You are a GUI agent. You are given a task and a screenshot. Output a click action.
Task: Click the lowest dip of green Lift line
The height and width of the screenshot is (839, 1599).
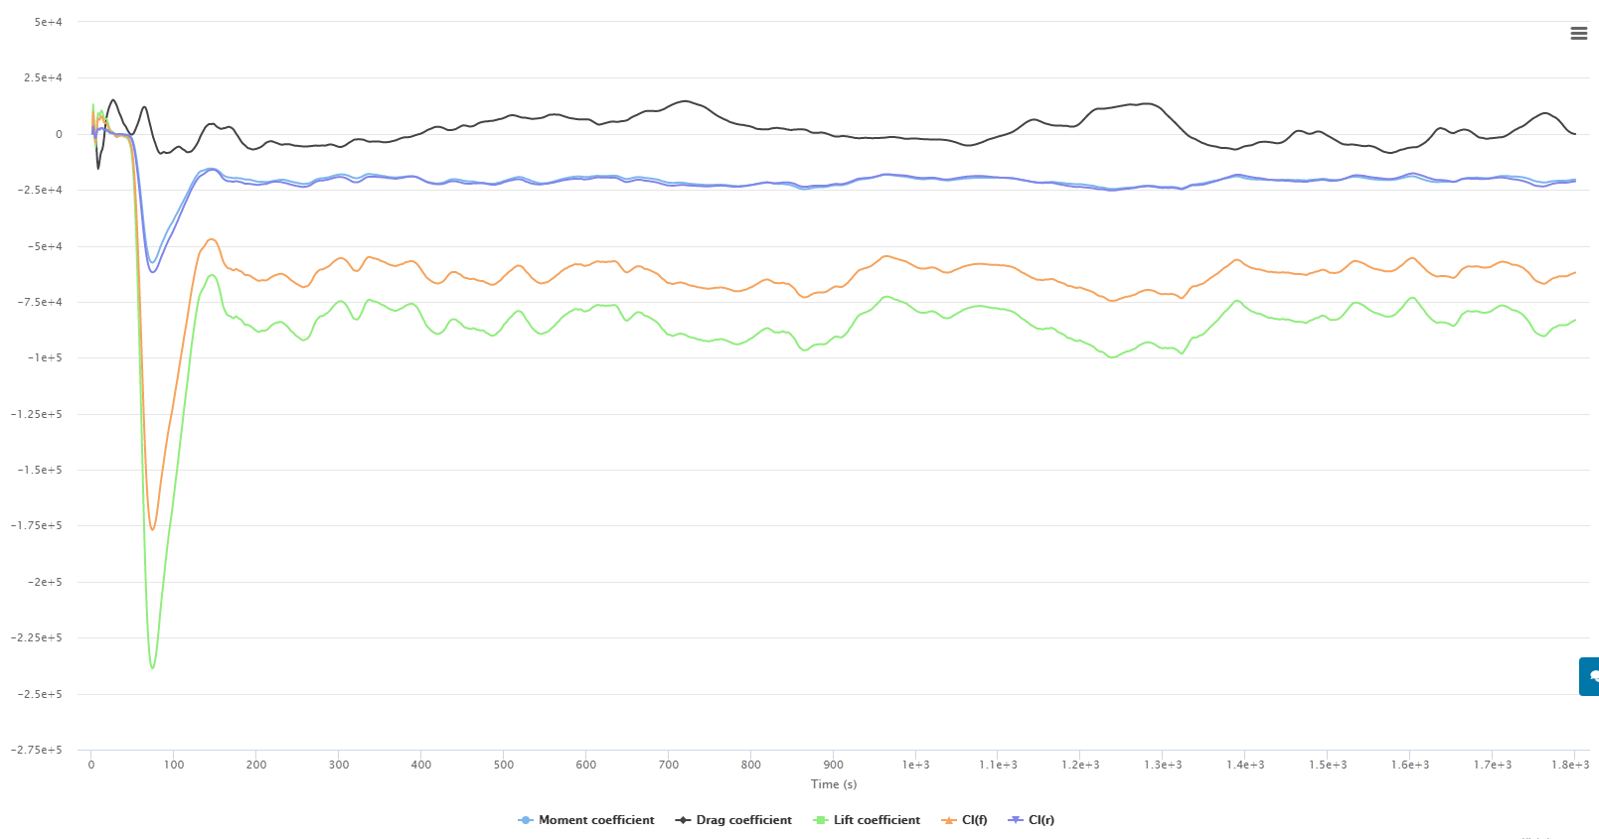[x=152, y=667]
